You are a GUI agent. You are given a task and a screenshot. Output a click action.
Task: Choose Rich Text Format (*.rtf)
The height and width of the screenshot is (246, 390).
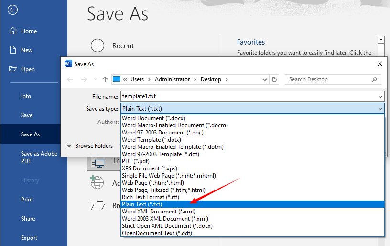[252, 197]
